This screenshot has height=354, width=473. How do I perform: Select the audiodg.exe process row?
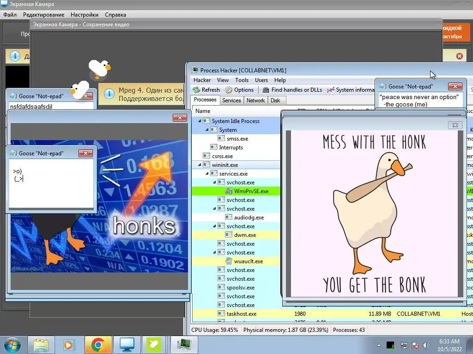236,218
